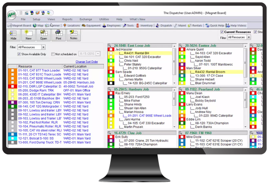The height and width of the screenshot is (185, 269).
Task: Open the Dispatch toolbar icon
Action: (157, 26)
